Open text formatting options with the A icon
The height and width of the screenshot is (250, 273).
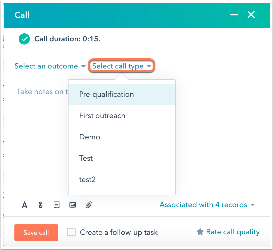[x=25, y=205]
